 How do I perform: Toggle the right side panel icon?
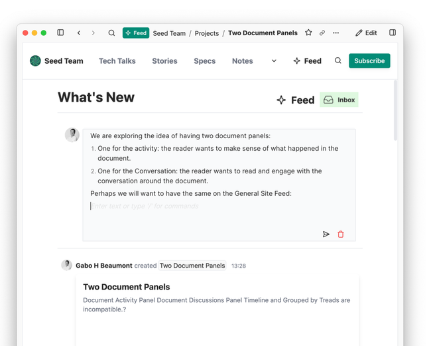[393, 33]
